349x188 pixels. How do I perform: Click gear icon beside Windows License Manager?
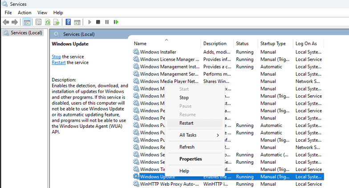(136, 59)
